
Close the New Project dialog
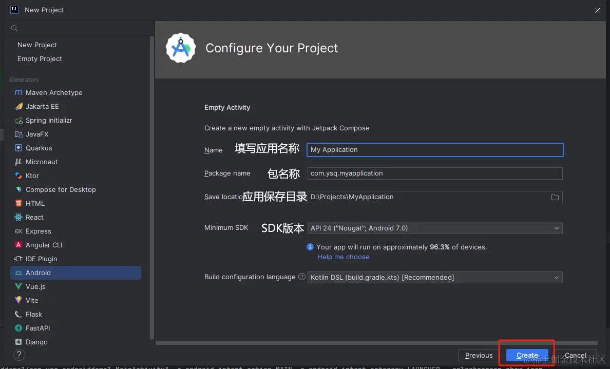[x=598, y=10]
